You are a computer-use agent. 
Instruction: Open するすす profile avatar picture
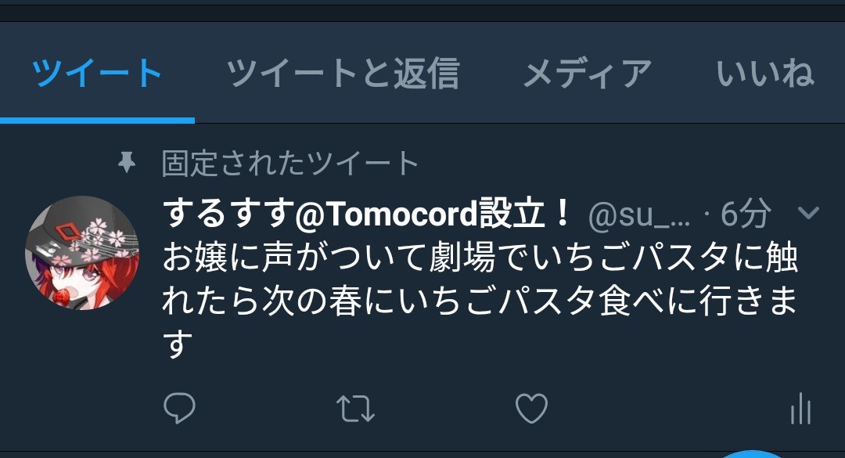pyautogui.click(x=82, y=252)
